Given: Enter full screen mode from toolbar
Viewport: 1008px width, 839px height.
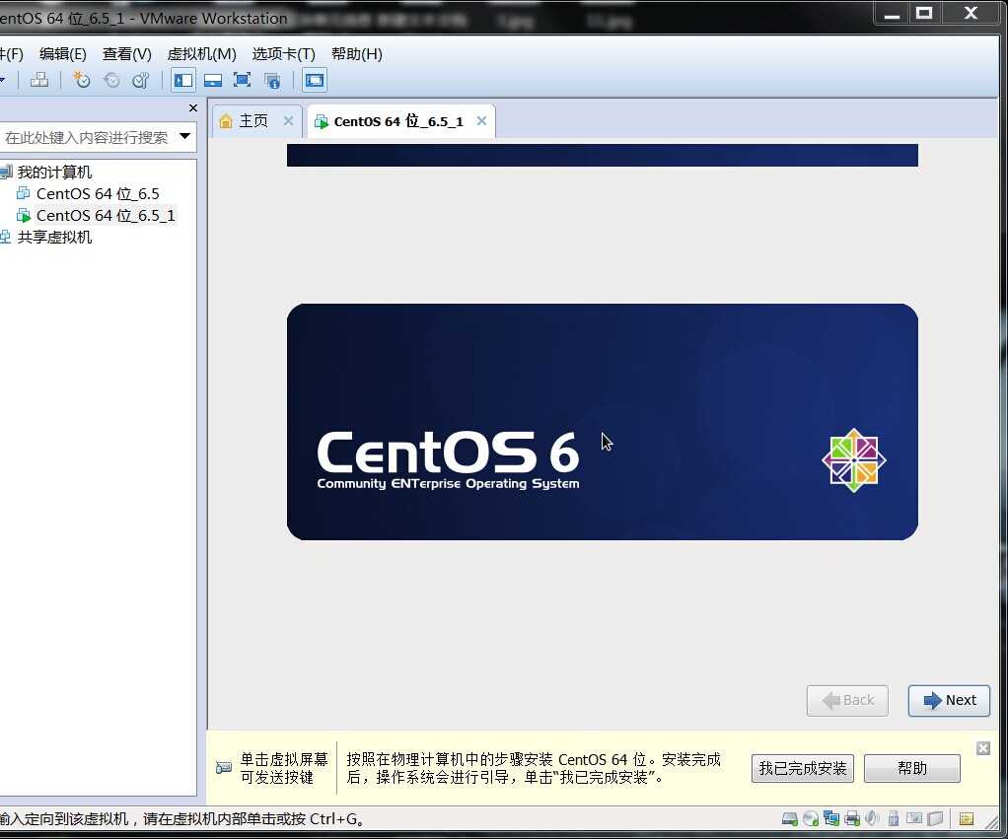Looking at the screenshot, I should [242, 80].
